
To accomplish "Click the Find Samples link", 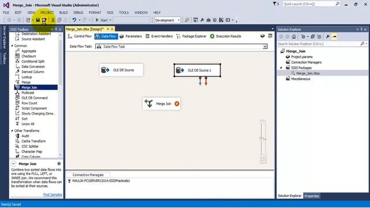I will coord(53,195).
